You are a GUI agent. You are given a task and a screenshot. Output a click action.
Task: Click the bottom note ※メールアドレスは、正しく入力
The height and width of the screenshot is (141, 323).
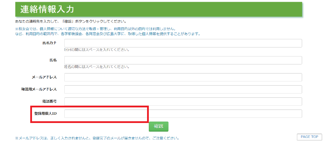click(x=97, y=138)
